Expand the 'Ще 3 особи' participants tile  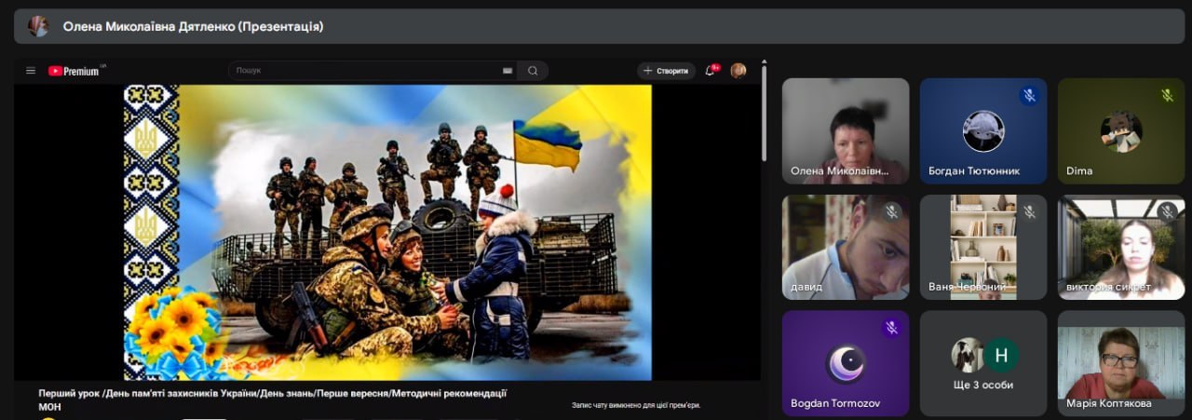pos(983,363)
